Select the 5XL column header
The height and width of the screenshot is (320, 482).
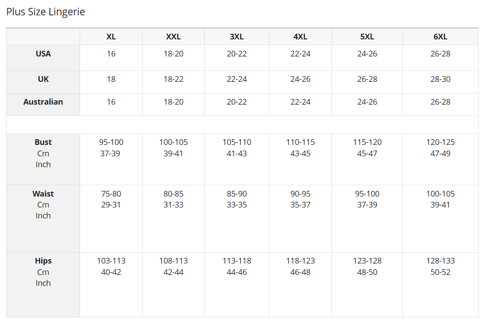click(x=367, y=37)
